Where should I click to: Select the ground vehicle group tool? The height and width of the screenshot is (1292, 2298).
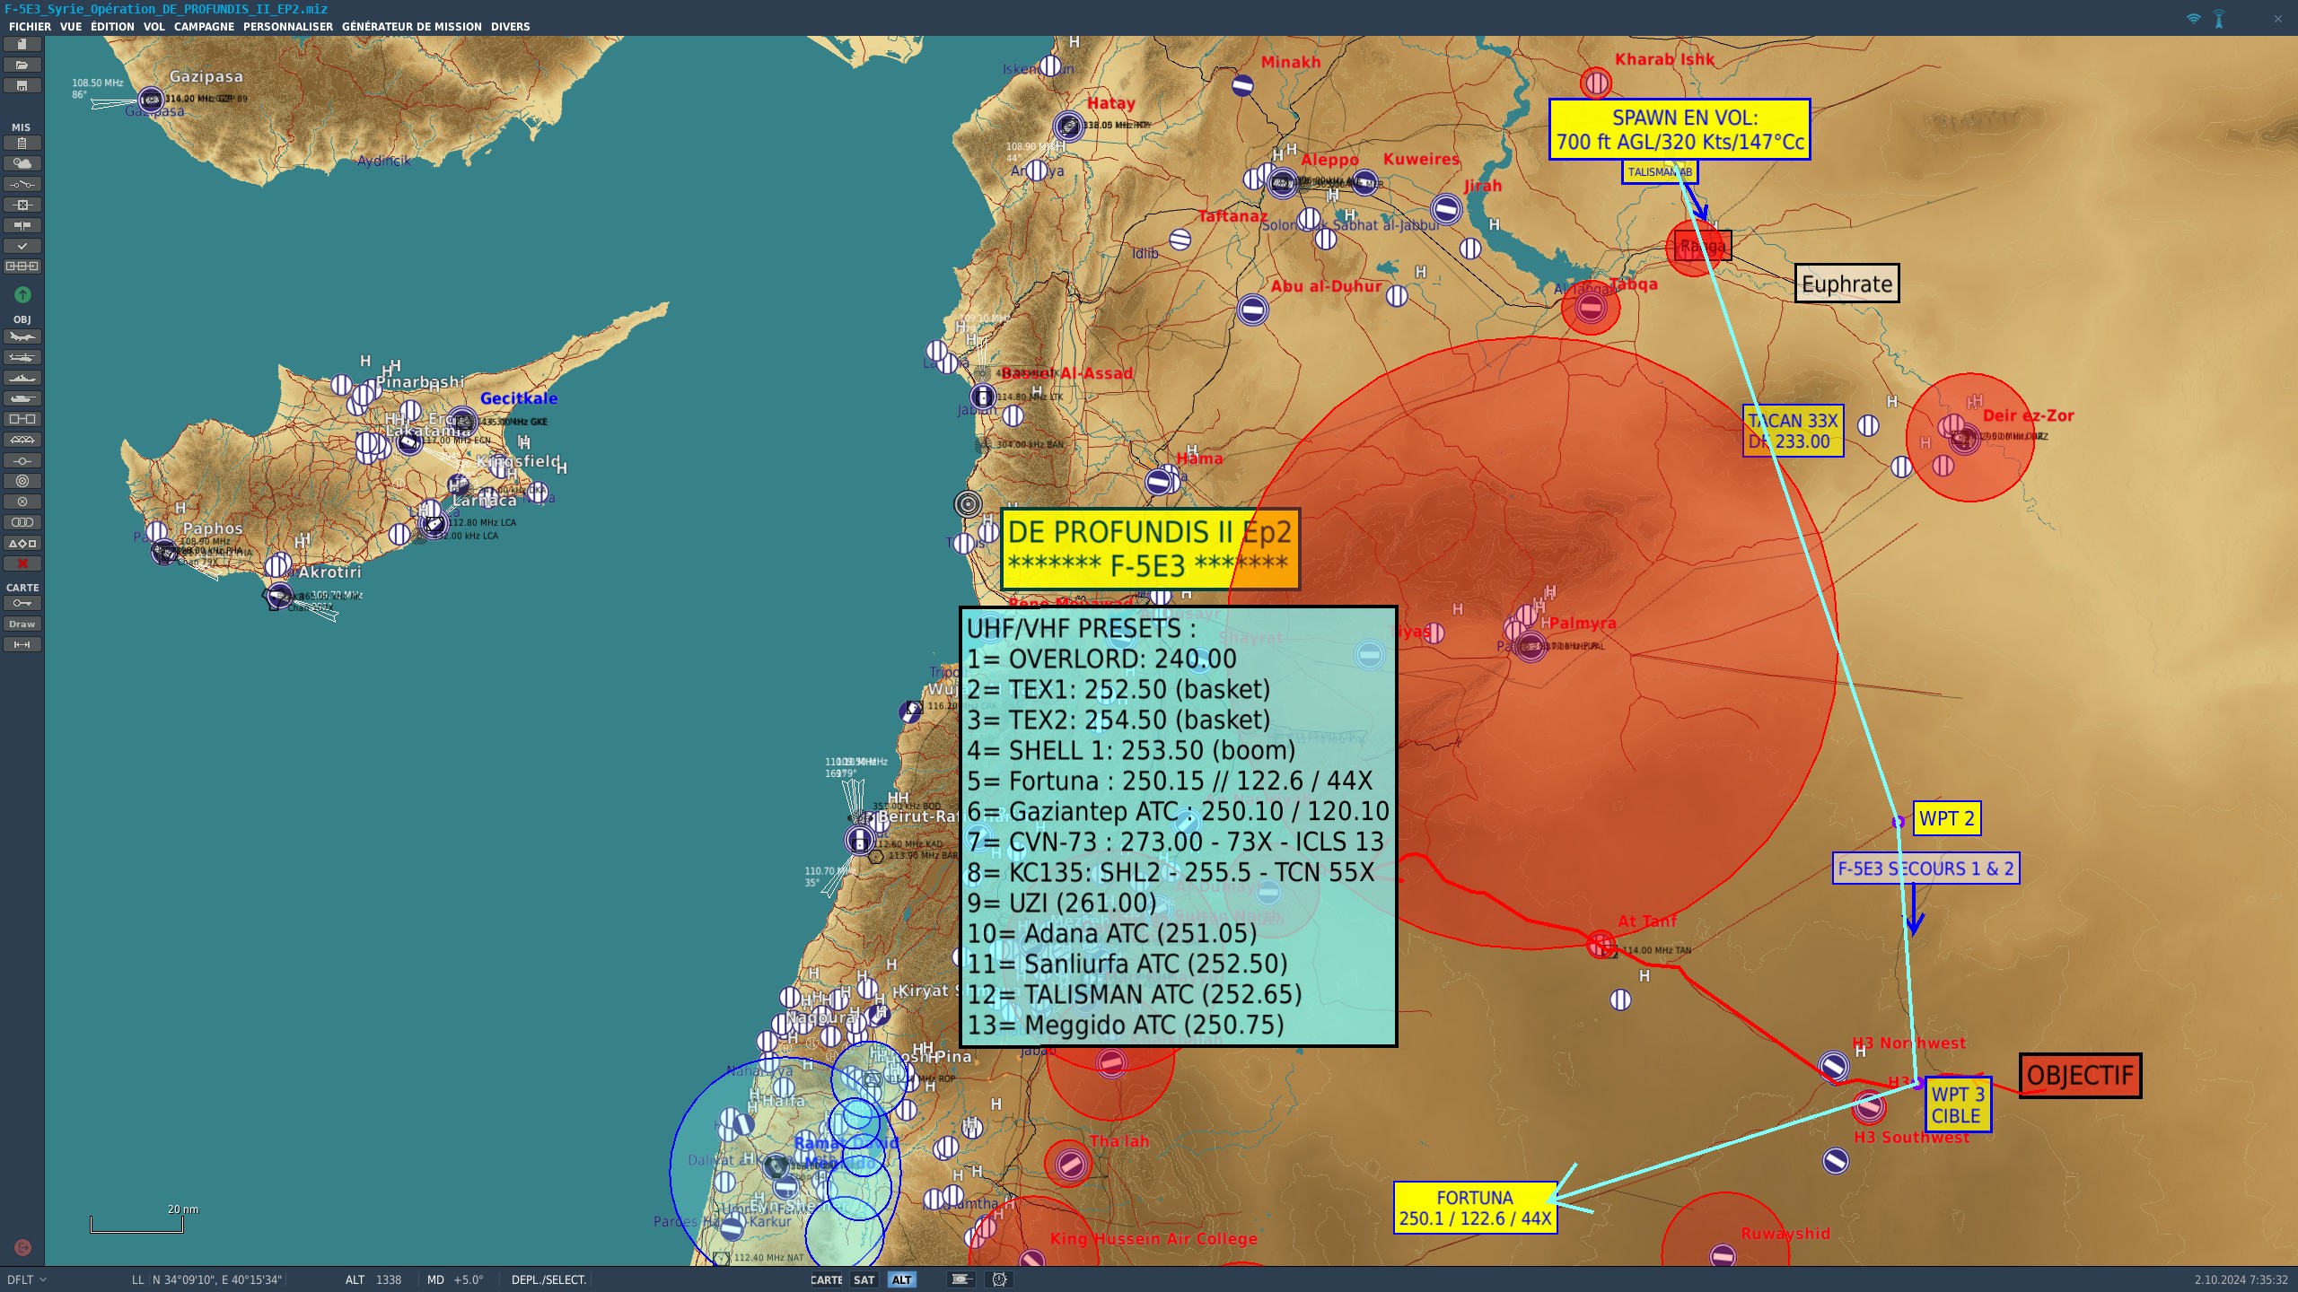[x=22, y=399]
